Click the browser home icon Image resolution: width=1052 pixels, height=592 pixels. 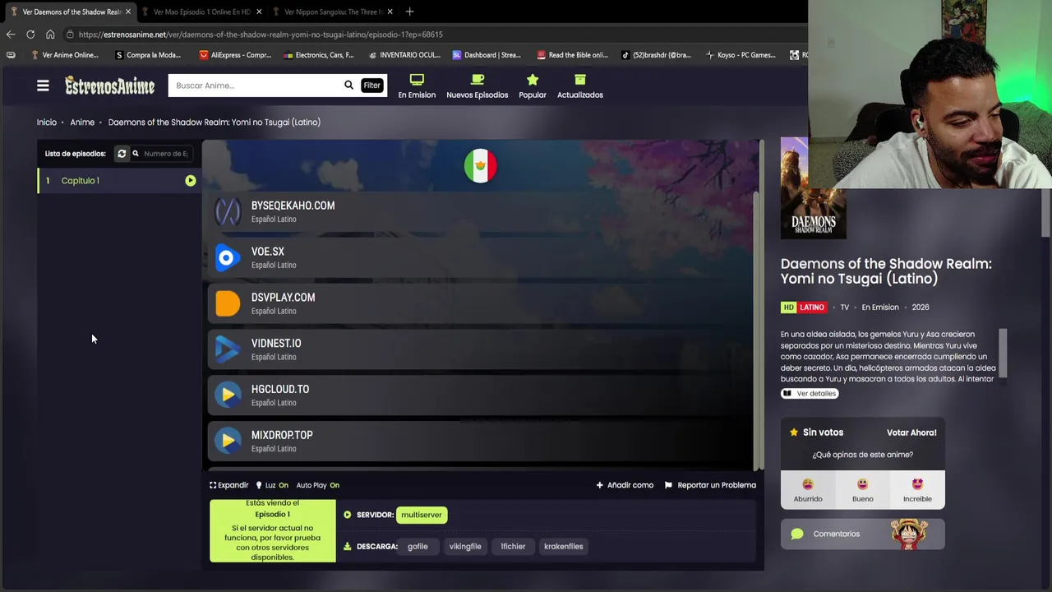pyautogui.click(x=50, y=35)
